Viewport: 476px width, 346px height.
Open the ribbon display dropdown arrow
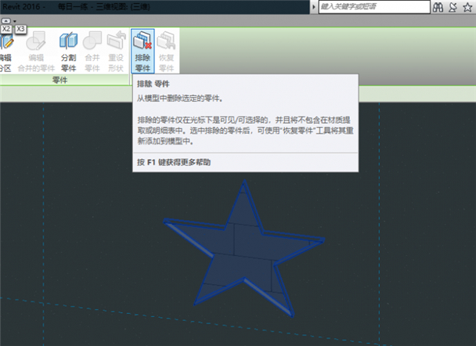coord(15,21)
